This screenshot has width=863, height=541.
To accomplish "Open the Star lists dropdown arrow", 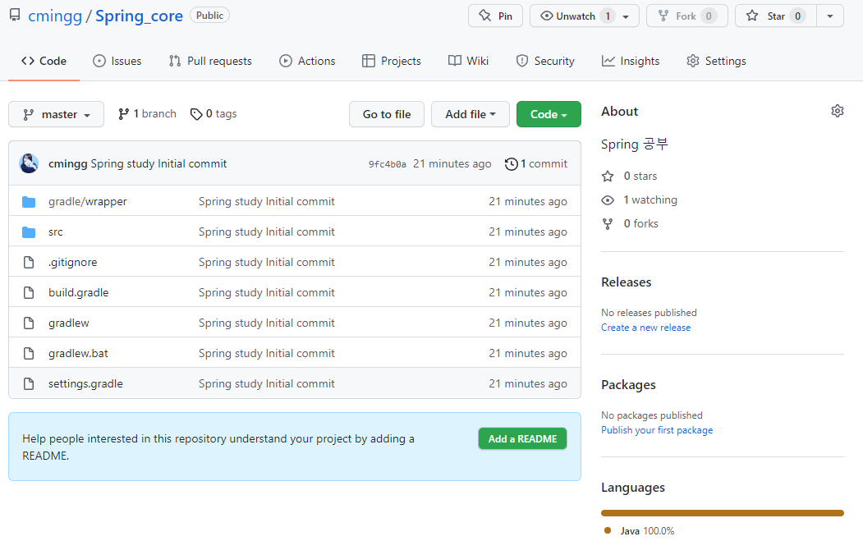I will click(x=830, y=16).
